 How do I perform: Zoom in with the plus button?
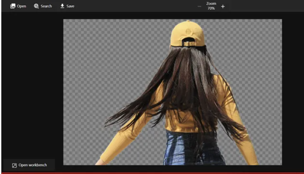click(x=223, y=7)
